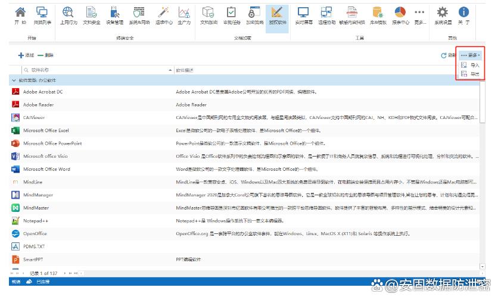This screenshot has height=303, width=501.
Task: Choose 导入 import from the menu
Action: [x=471, y=65]
